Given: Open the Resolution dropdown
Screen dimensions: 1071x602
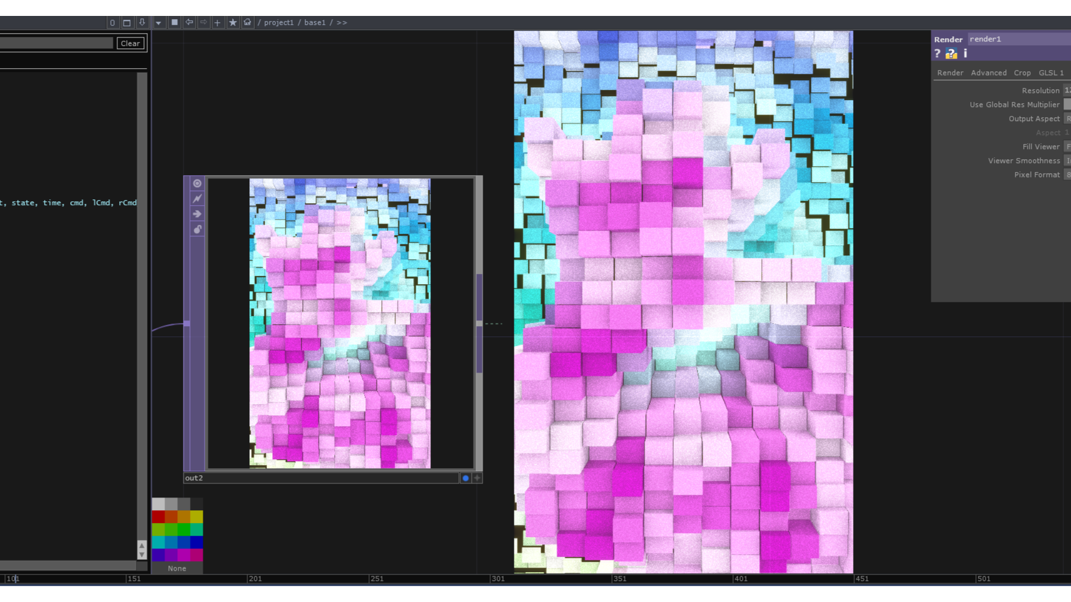Looking at the screenshot, I should click(1067, 90).
